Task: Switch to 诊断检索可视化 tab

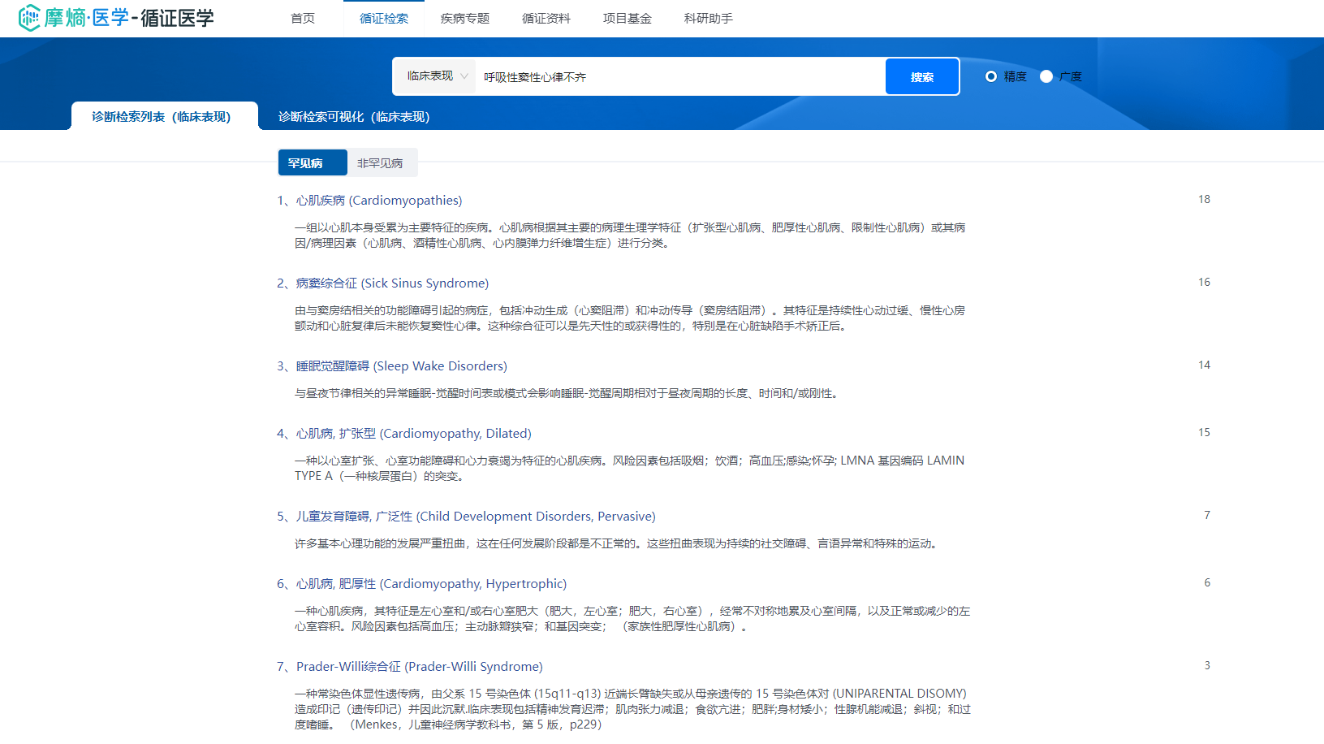Action: [x=354, y=117]
